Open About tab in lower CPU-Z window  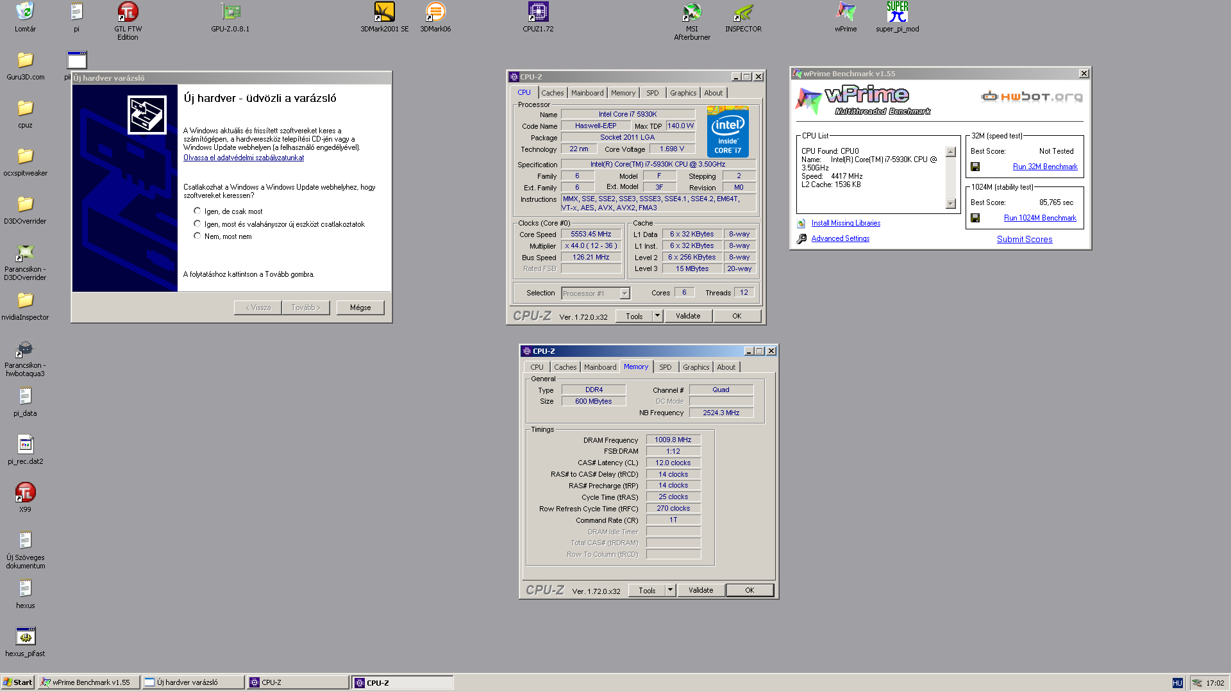tap(726, 367)
